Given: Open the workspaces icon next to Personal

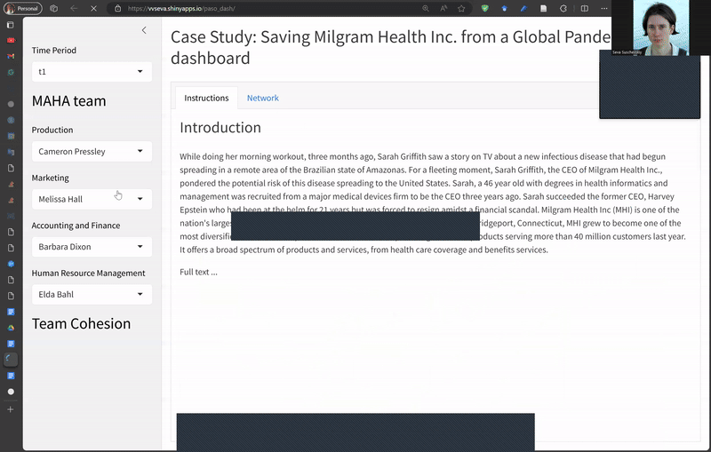Looking at the screenshot, I should click(x=53, y=8).
